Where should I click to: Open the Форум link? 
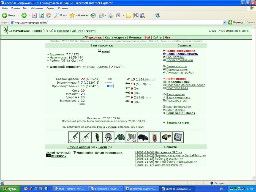pyautogui.click(x=91, y=31)
